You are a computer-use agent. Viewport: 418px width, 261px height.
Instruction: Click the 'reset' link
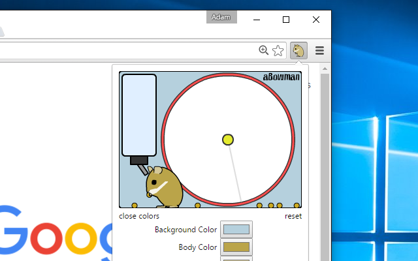pyautogui.click(x=293, y=216)
